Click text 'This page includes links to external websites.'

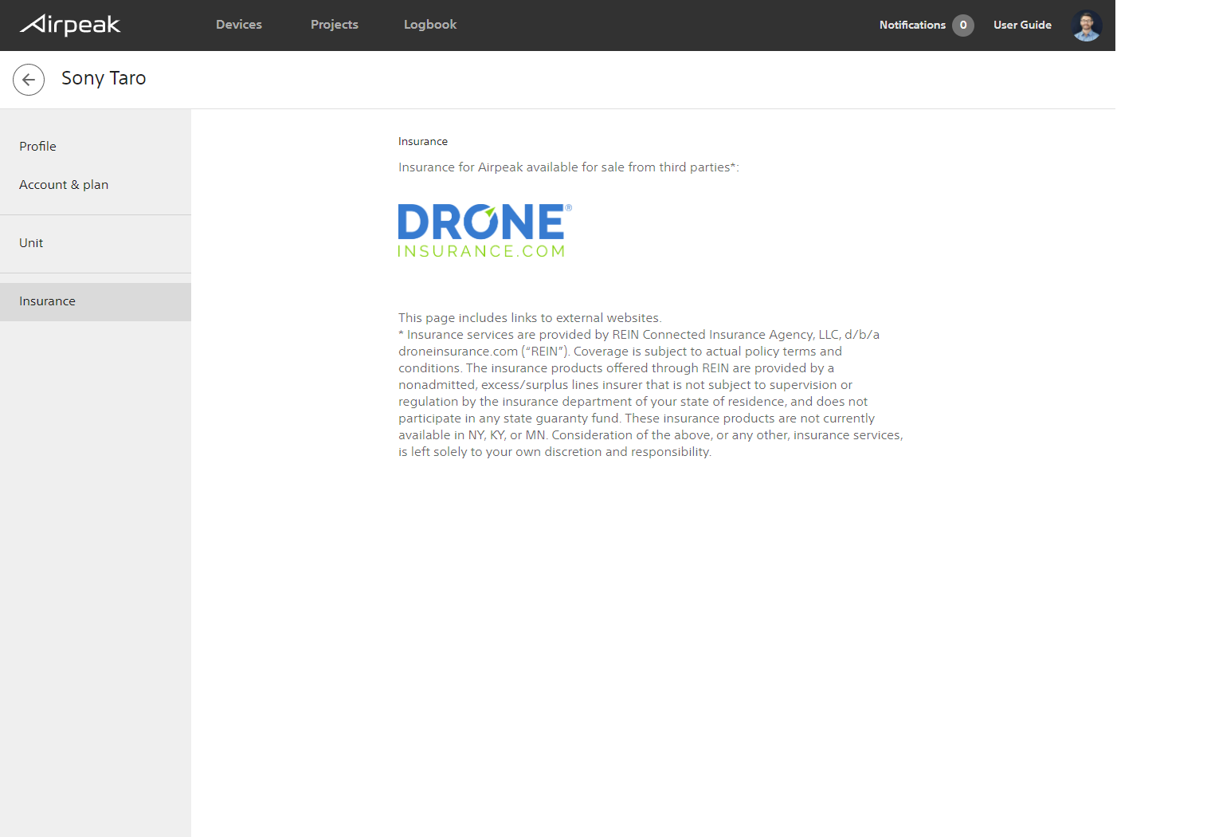click(x=530, y=318)
